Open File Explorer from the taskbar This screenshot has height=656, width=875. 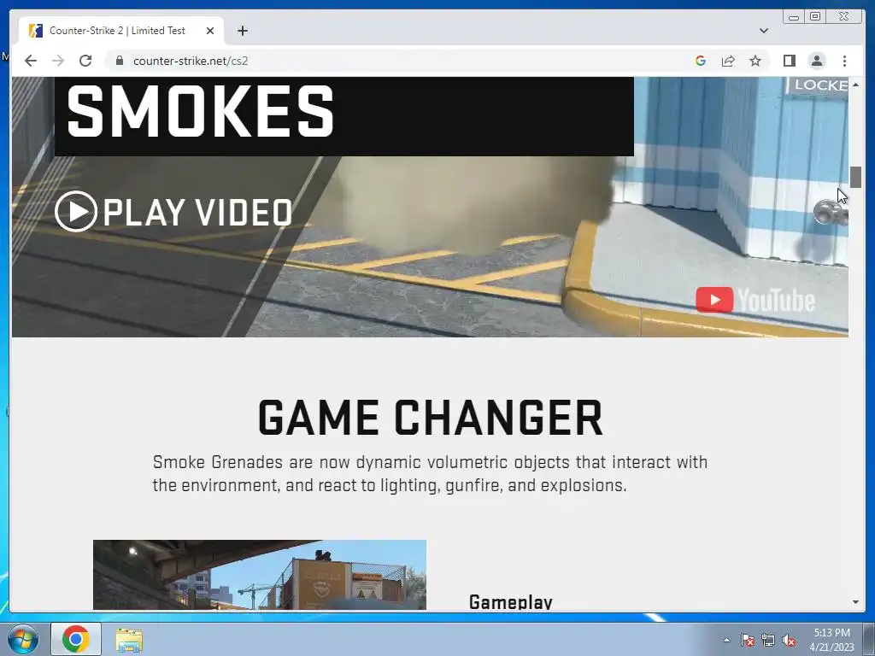coord(129,639)
